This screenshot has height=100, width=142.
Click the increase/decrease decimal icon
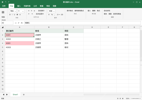click(x=60, y=14)
